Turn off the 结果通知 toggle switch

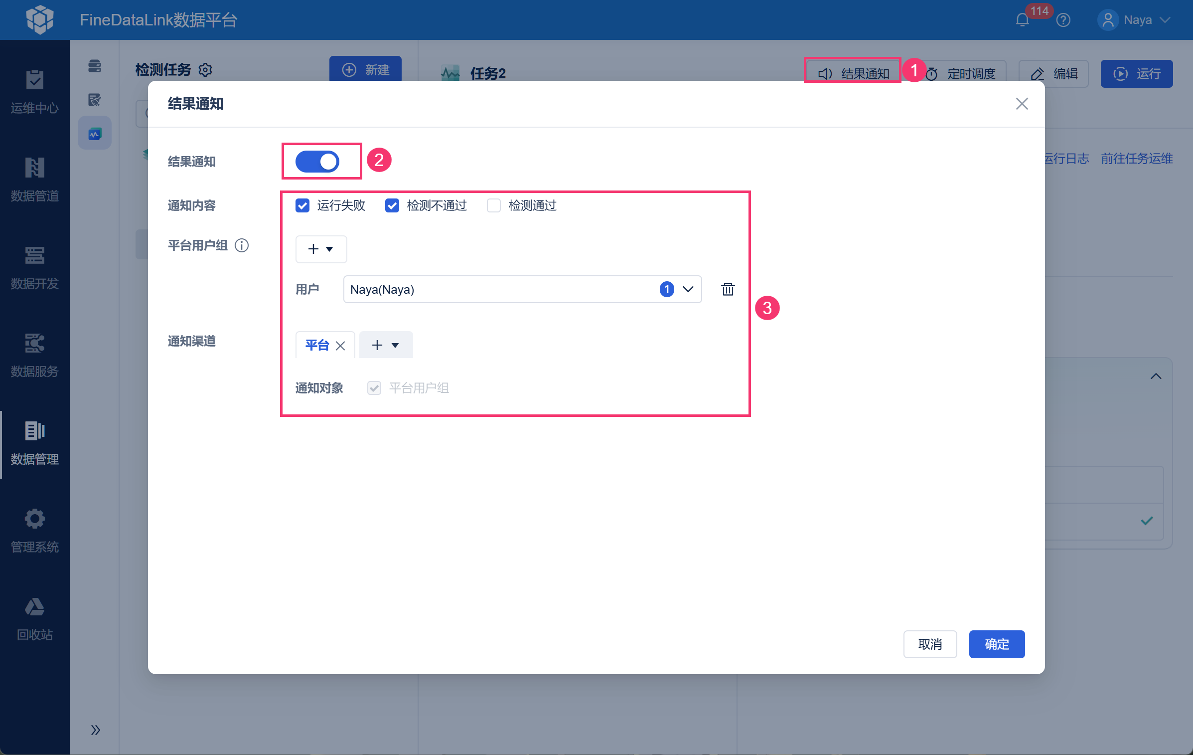(317, 162)
